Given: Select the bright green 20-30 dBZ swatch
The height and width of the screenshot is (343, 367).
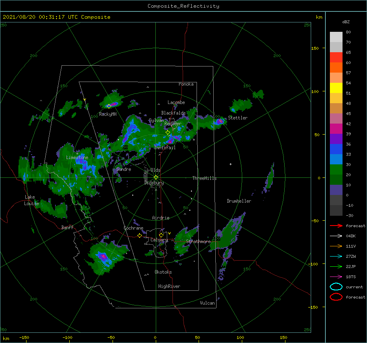Looking at the screenshot, I should pos(336,170).
